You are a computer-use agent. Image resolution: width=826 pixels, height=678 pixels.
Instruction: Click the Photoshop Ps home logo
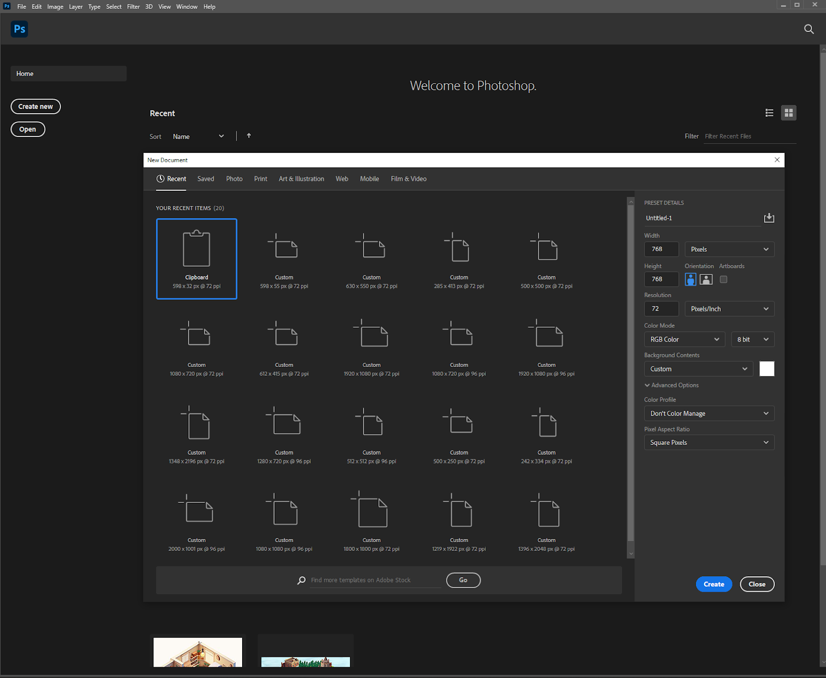20,29
